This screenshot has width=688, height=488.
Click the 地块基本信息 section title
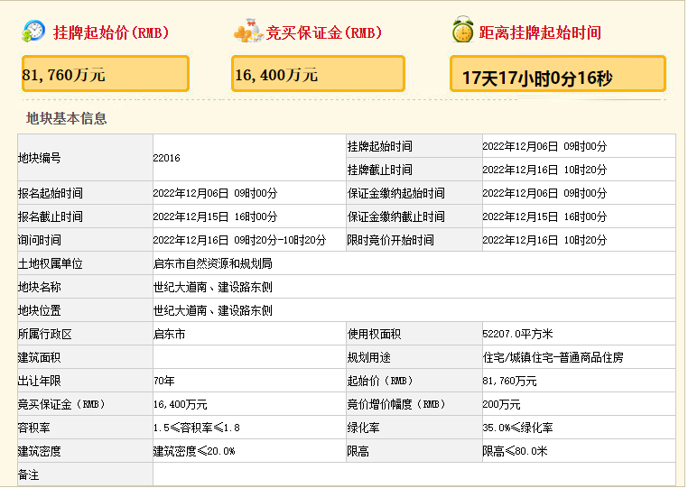coord(66,118)
